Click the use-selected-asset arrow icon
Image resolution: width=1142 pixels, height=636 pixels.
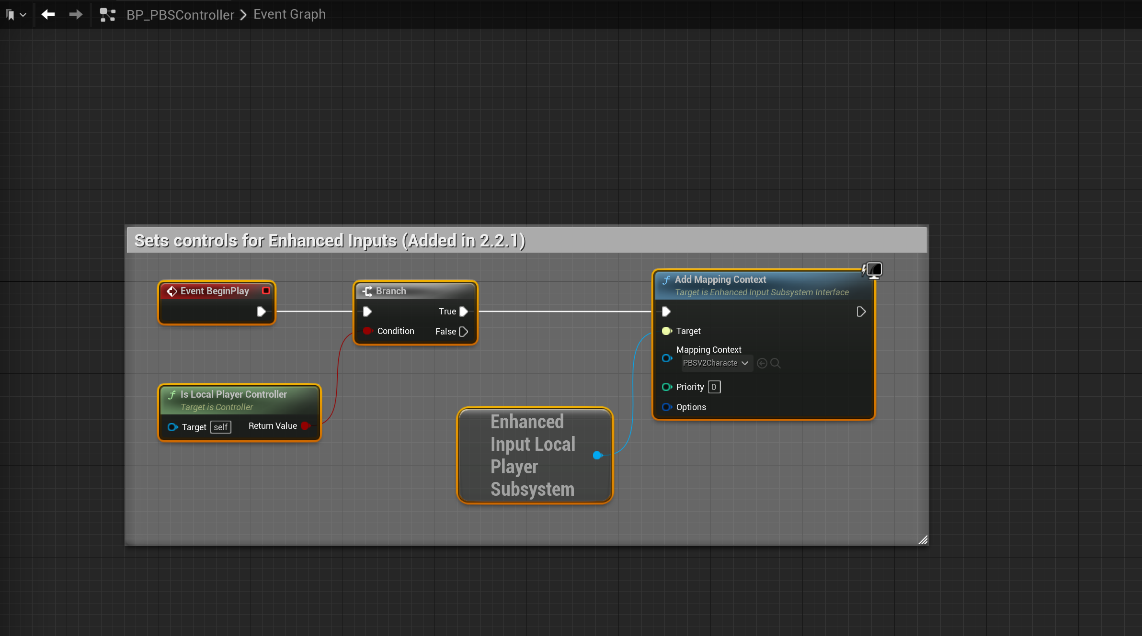coord(762,364)
